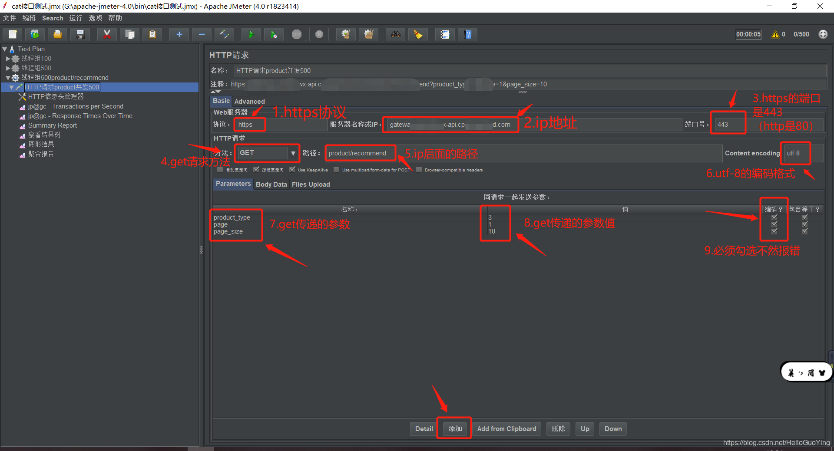Screen dimensions: 834x451
Task: Click the Shutdown test icon
Action: click(319, 34)
